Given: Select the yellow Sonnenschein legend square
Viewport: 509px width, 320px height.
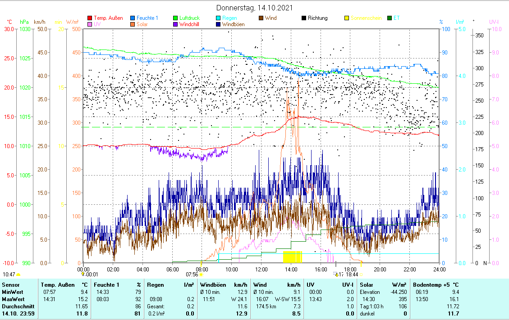Looking at the screenshot, I should [x=347, y=18].
